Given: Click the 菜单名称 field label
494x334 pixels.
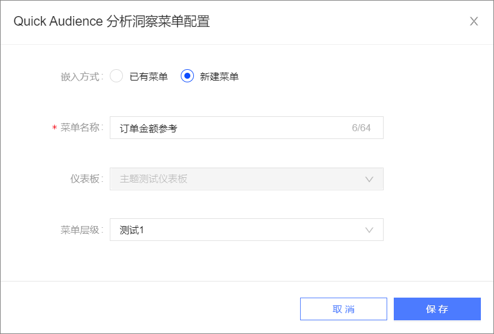Looking at the screenshot, I should click(82, 127).
